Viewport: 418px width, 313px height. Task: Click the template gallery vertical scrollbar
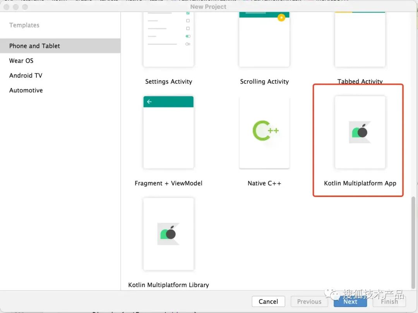(413, 242)
